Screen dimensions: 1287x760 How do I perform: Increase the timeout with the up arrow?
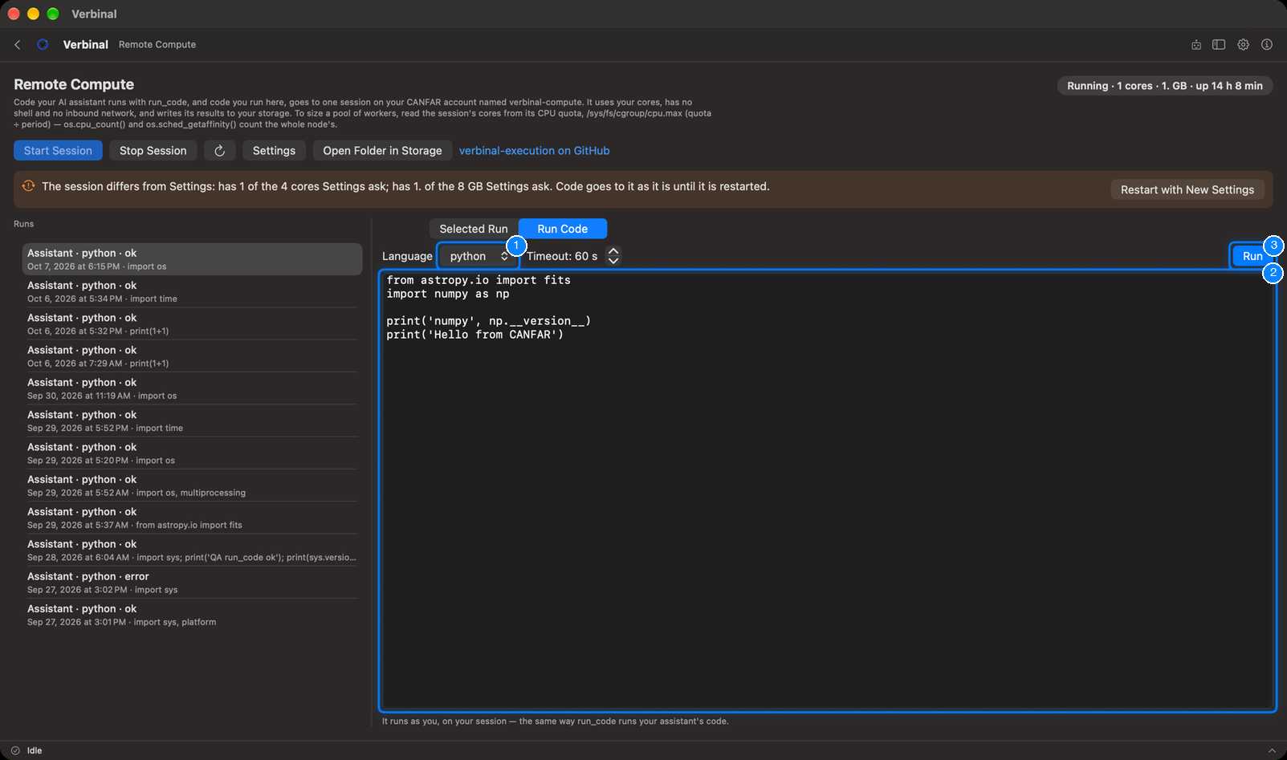click(613, 251)
